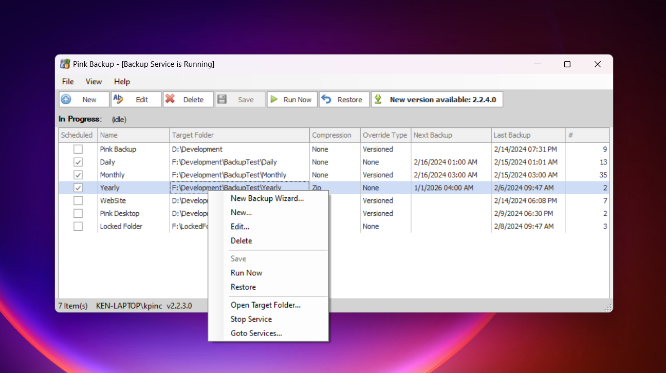
Task: Click the New backup toolbar icon
Action: point(66,99)
